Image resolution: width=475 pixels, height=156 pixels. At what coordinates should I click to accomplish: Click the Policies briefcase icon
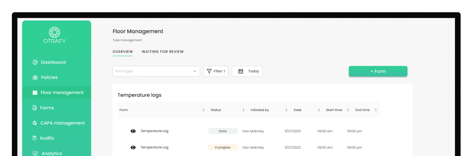[x=35, y=78]
